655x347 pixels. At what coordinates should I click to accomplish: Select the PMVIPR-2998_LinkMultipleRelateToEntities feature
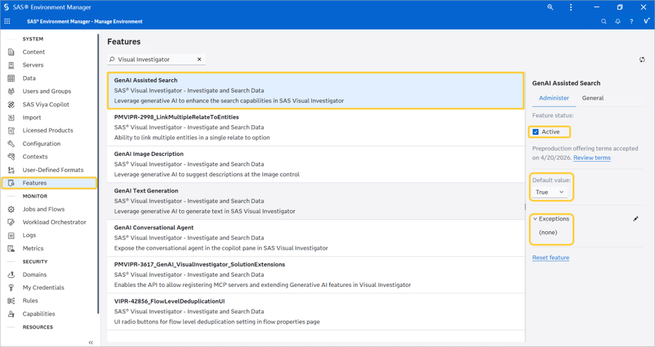[x=315, y=127]
